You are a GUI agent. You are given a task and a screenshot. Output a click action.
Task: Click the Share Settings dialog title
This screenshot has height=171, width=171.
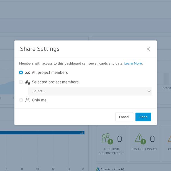click(40, 49)
